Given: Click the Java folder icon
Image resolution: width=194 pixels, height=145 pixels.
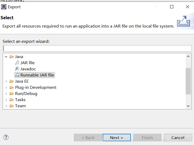Looking at the screenshot, I should click(12, 57).
